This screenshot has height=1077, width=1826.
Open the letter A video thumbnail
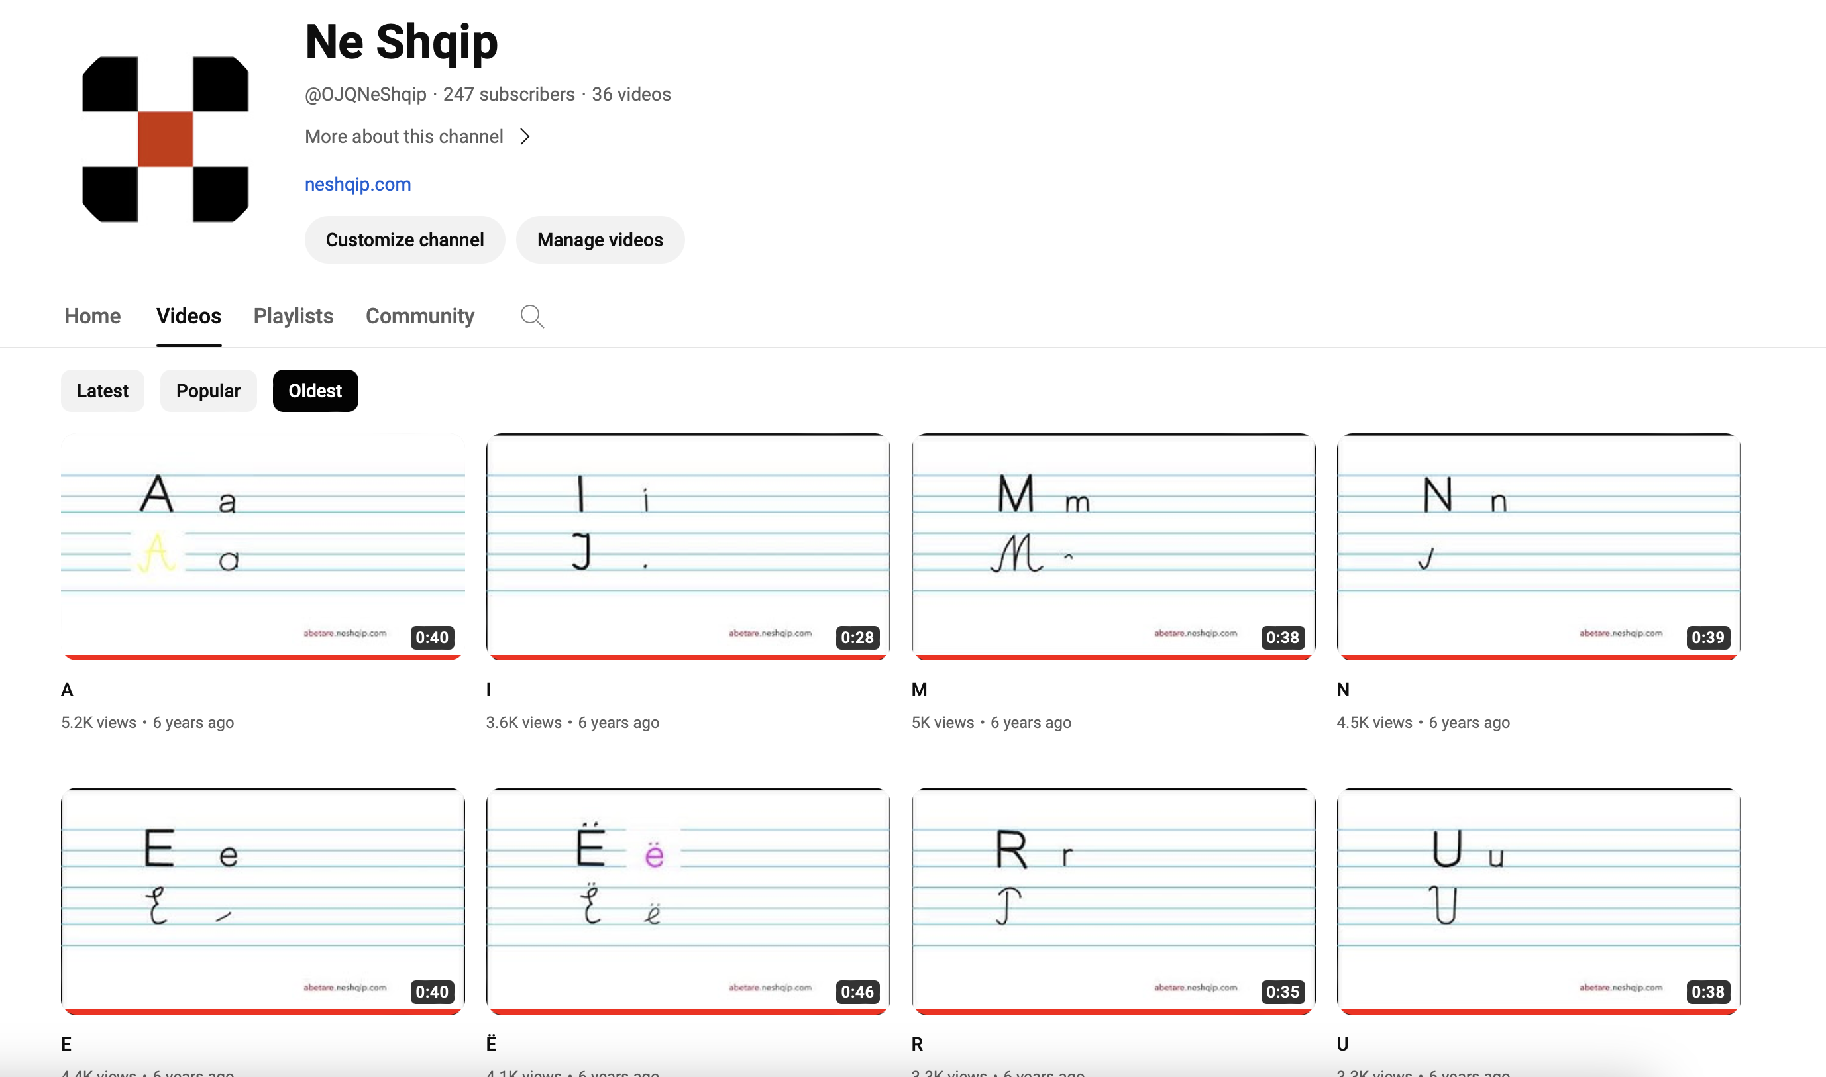pyautogui.click(x=263, y=544)
